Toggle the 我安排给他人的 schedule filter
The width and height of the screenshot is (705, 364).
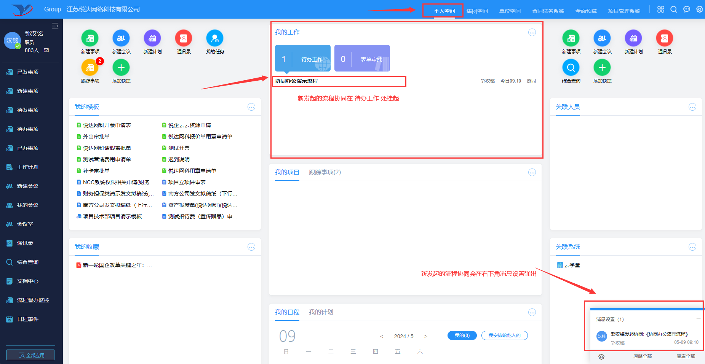(504, 335)
